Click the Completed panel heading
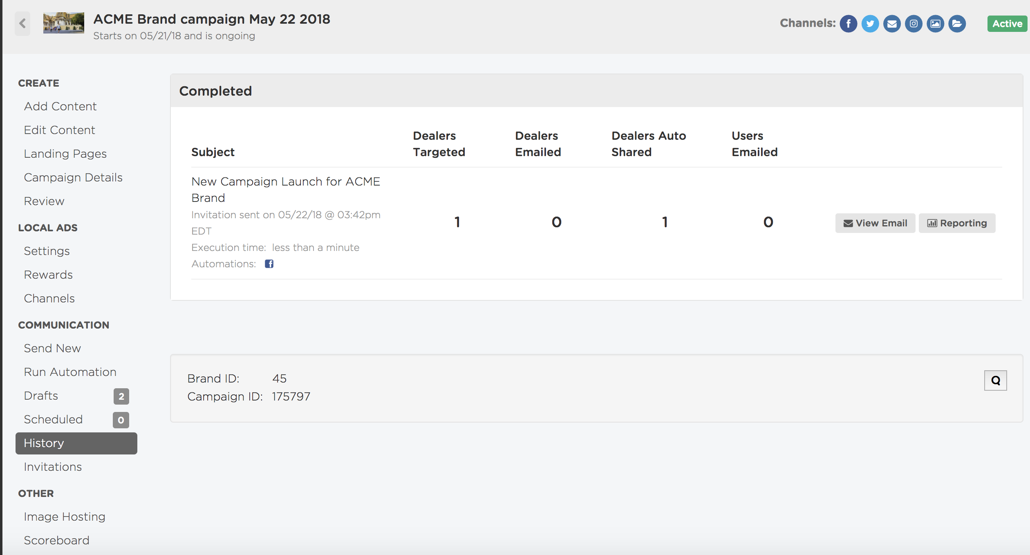Image resolution: width=1030 pixels, height=555 pixels. [x=215, y=91]
